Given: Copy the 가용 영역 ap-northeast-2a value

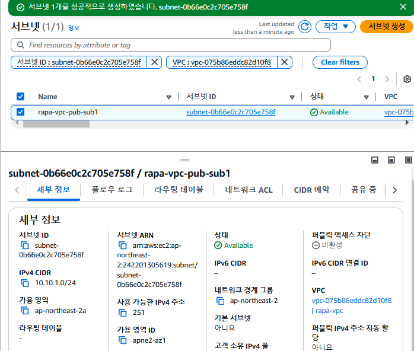Looking at the screenshot, I should point(25,311).
